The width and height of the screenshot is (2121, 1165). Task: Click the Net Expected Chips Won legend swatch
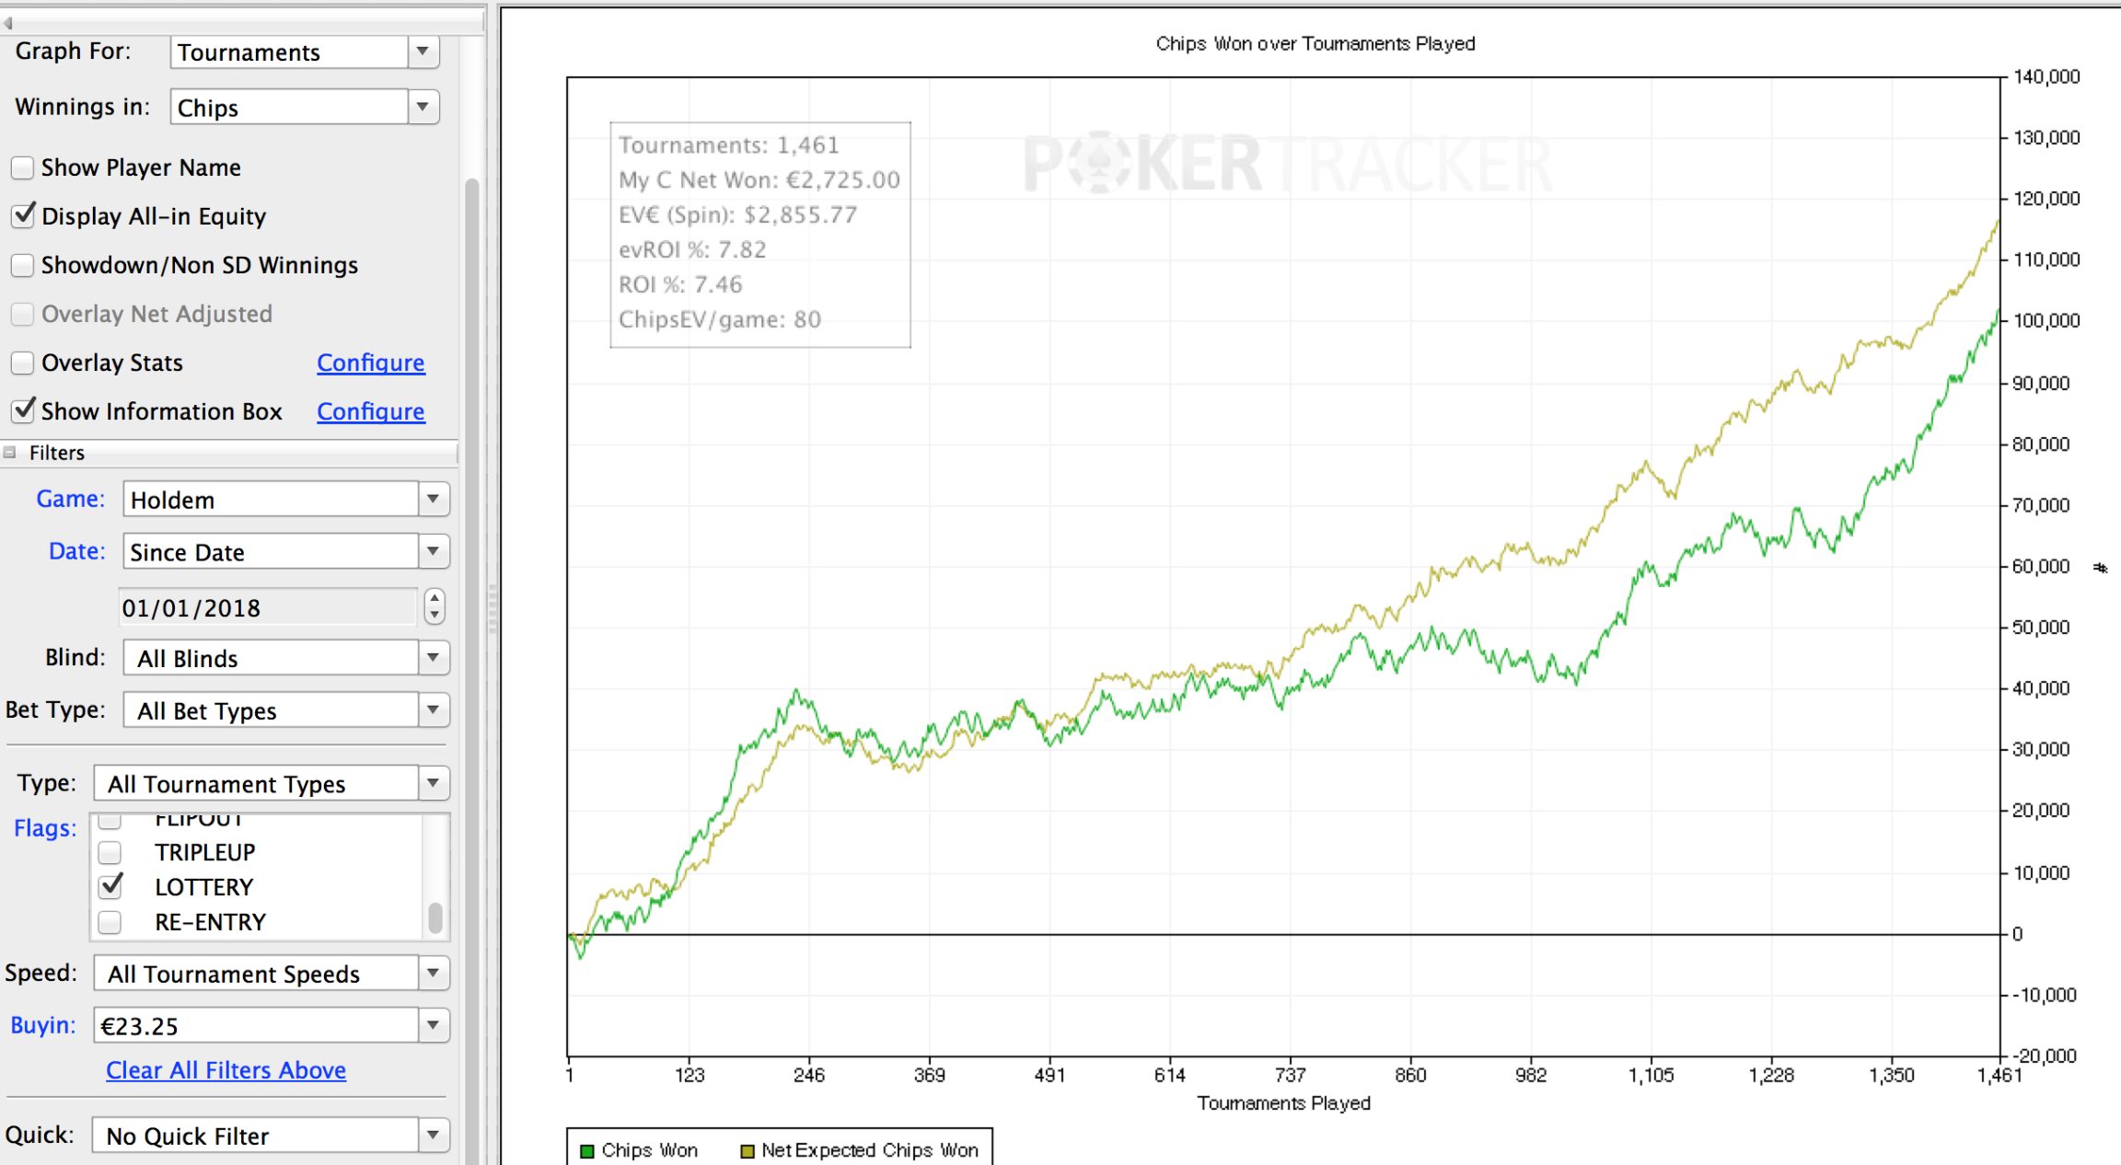click(748, 1151)
